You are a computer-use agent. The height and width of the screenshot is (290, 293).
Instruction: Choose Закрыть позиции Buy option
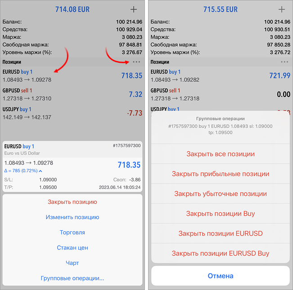(x=221, y=214)
